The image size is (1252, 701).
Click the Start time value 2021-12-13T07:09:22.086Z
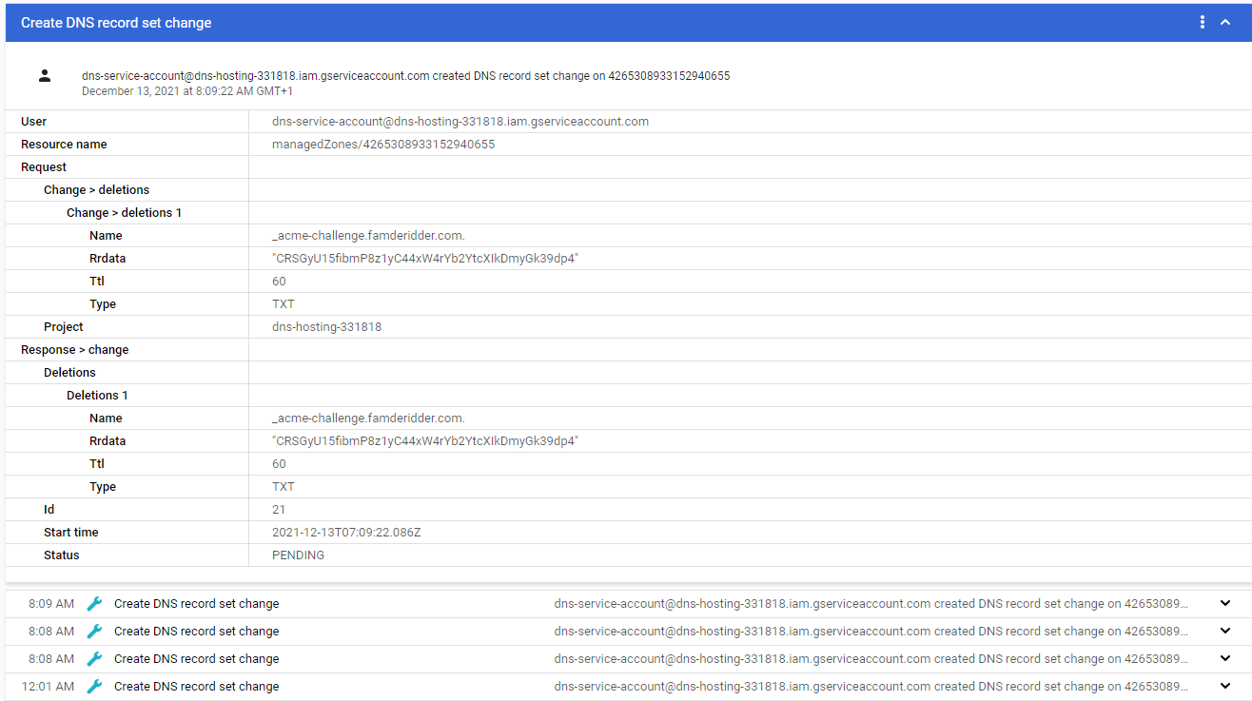344,532
